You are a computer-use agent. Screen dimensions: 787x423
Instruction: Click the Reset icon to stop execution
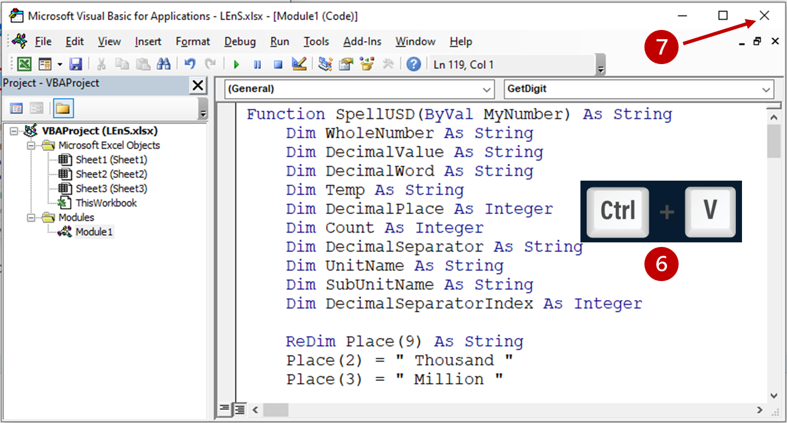(x=278, y=63)
